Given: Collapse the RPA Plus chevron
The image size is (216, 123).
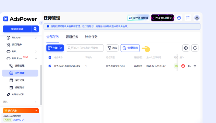Looking at the screenshot, I should point(36,58).
